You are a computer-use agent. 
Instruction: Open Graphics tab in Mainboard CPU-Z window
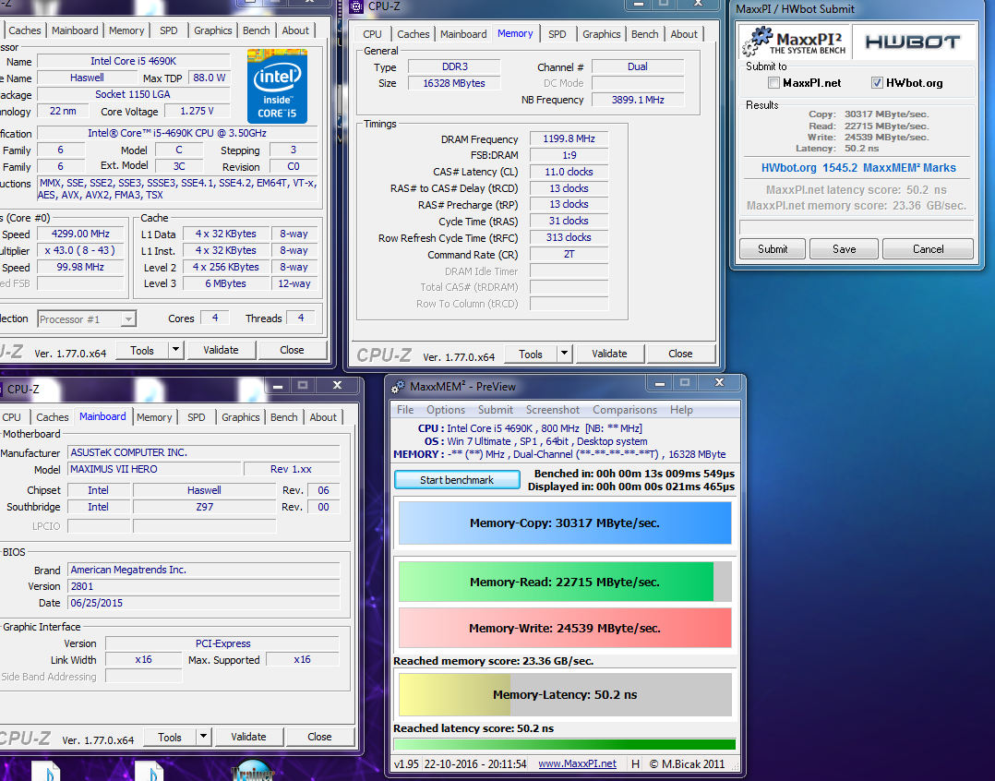click(x=241, y=417)
